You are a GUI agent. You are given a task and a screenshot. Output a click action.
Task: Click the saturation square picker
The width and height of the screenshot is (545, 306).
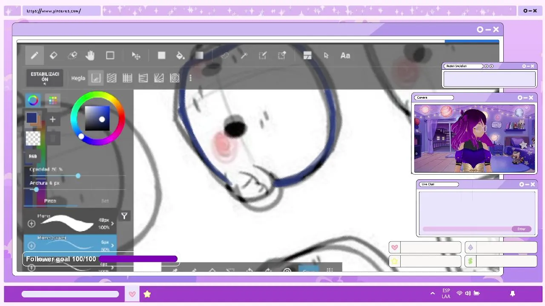pyautogui.click(x=102, y=119)
